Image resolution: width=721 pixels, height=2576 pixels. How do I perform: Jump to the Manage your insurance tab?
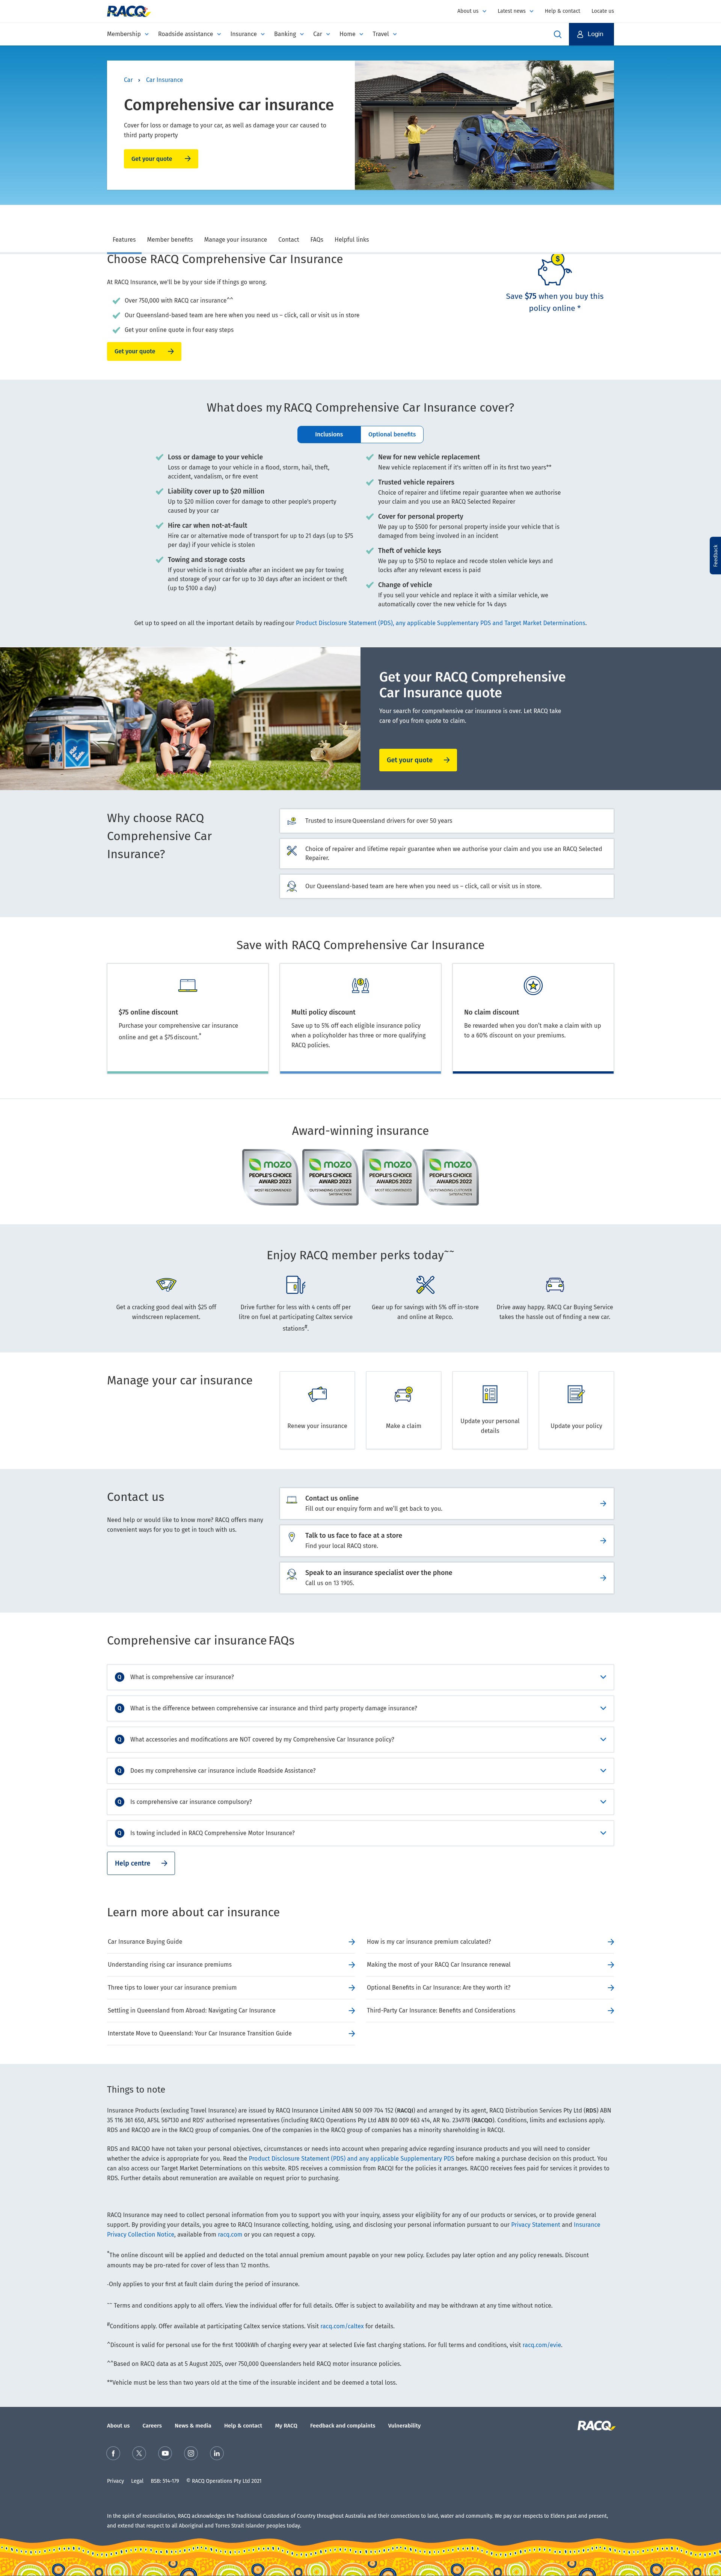[236, 240]
